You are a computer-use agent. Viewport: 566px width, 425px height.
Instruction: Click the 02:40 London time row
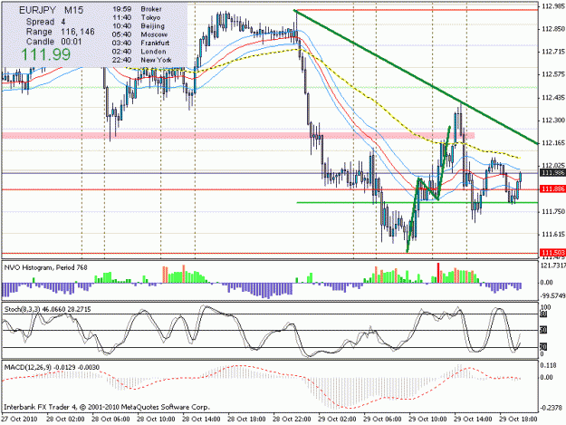[x=139, y=52]
